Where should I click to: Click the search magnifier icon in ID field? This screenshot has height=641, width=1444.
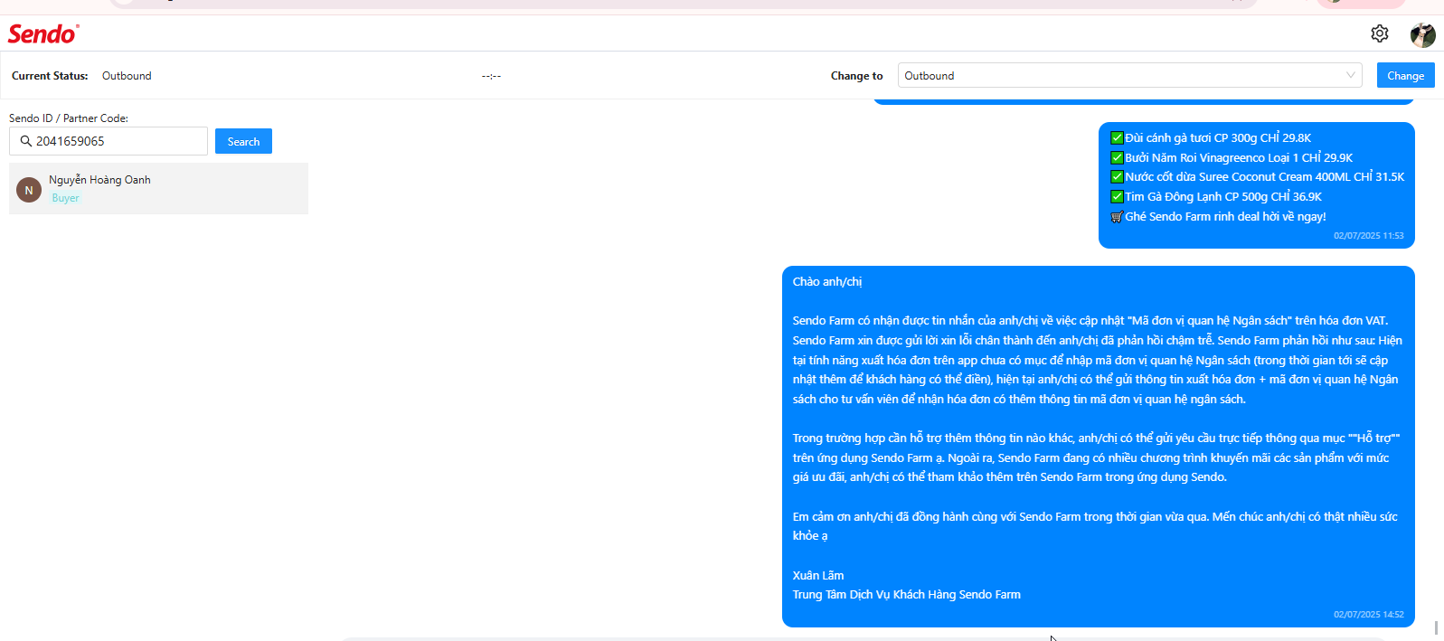(x=25, y=141)
